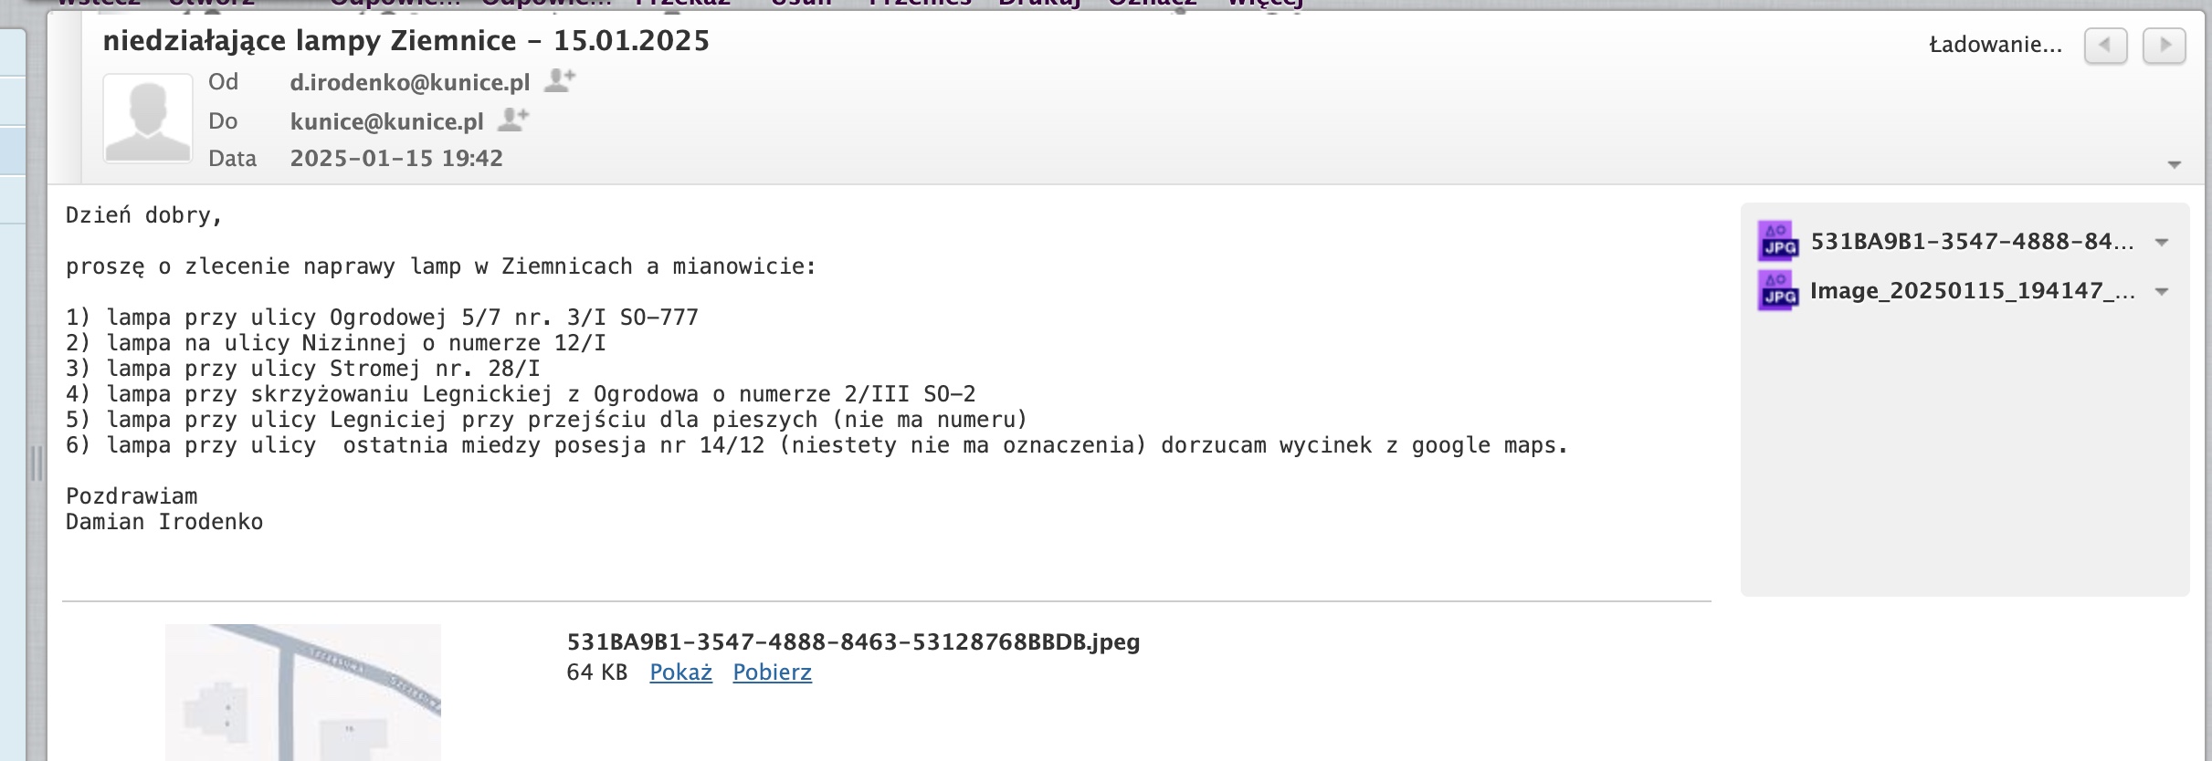Click the Pokaż link
This screenshot has width=2212, height=761.
click(x=680, y=672)
